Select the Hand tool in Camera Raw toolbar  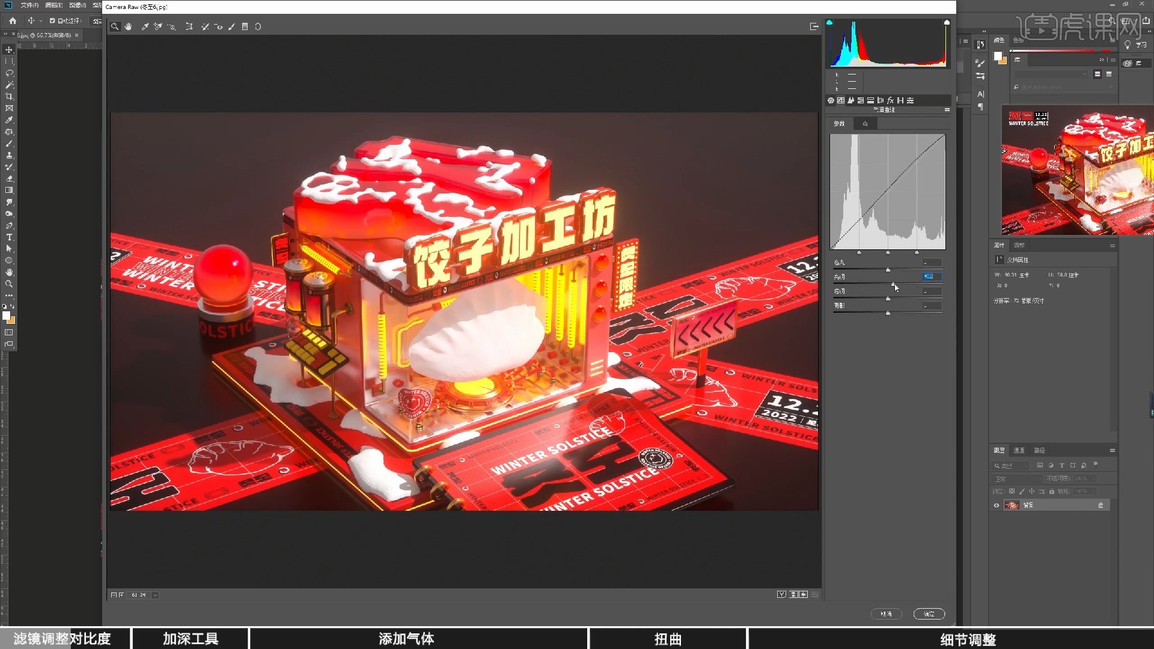129,26
